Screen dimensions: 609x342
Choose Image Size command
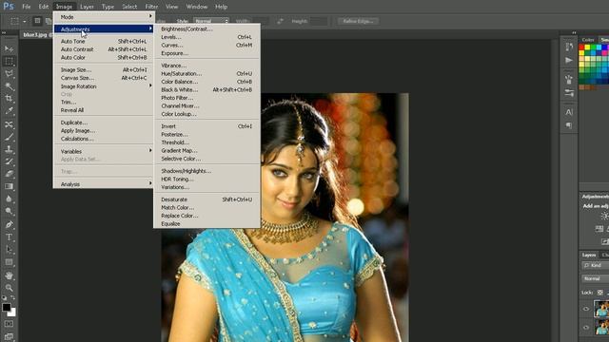[103, 69]
